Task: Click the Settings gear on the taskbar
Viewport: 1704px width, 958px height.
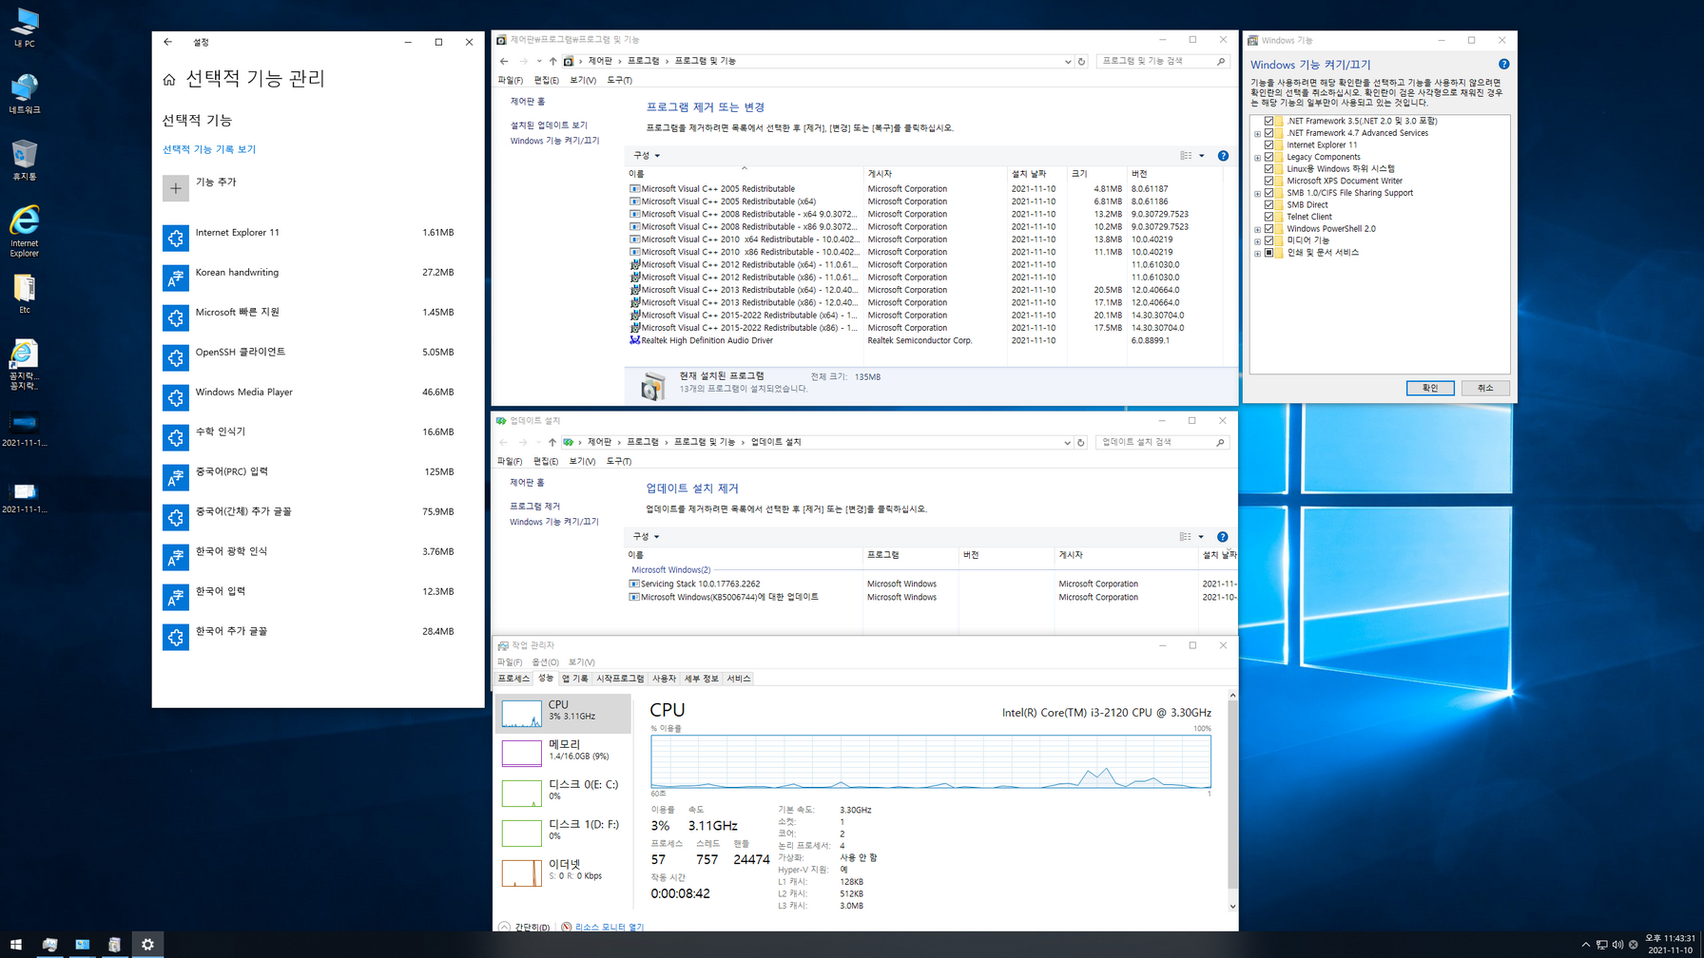Action: (147, 945)
